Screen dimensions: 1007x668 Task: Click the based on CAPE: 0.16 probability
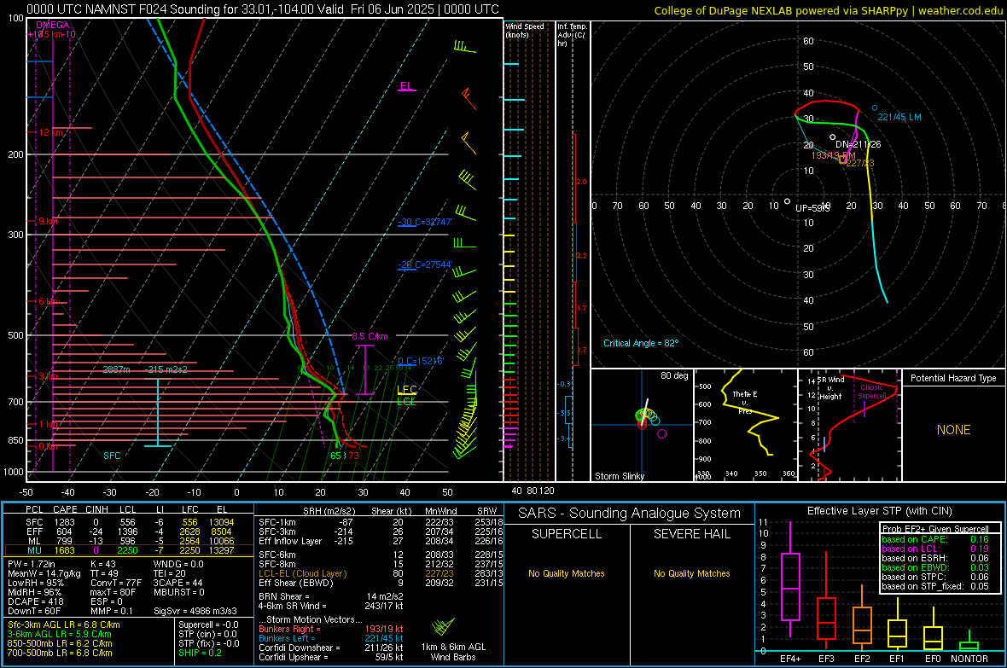935,539
